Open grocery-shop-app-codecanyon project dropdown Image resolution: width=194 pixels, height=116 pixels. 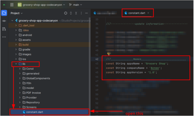pyautogui.click(x=41, y=5)
